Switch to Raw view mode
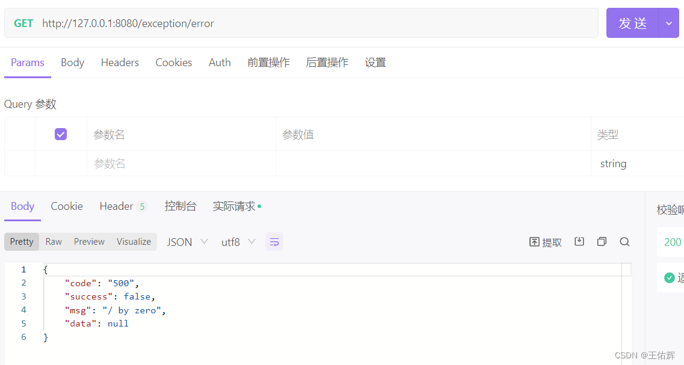Viewport: 684px width, 365px height. tap(54, 242)
